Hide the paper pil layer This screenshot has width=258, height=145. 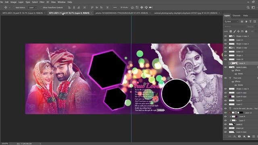[225, 128]
